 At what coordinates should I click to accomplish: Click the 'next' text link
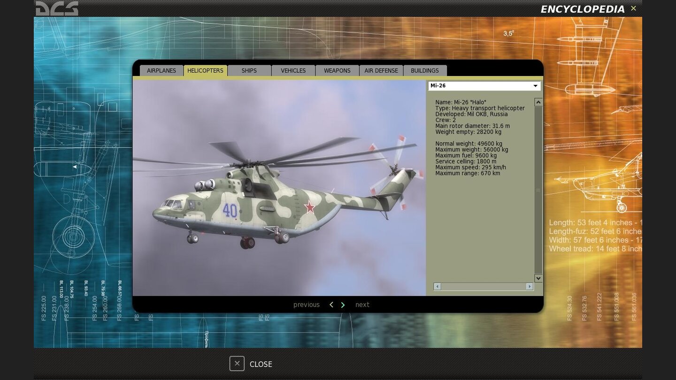pyautogui.click(x=362, y=305)
